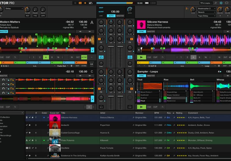Click tempo bend down arrow on Deck A

click(80, 31)
